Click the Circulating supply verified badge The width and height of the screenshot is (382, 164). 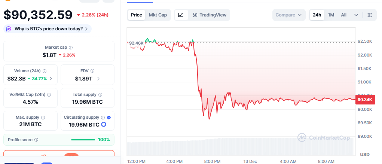tap(109, 118)
